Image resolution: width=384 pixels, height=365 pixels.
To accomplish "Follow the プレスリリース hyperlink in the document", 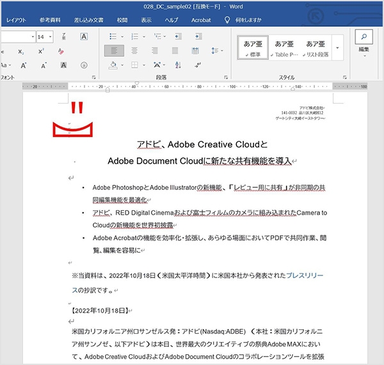I will [x=305, y=276].
